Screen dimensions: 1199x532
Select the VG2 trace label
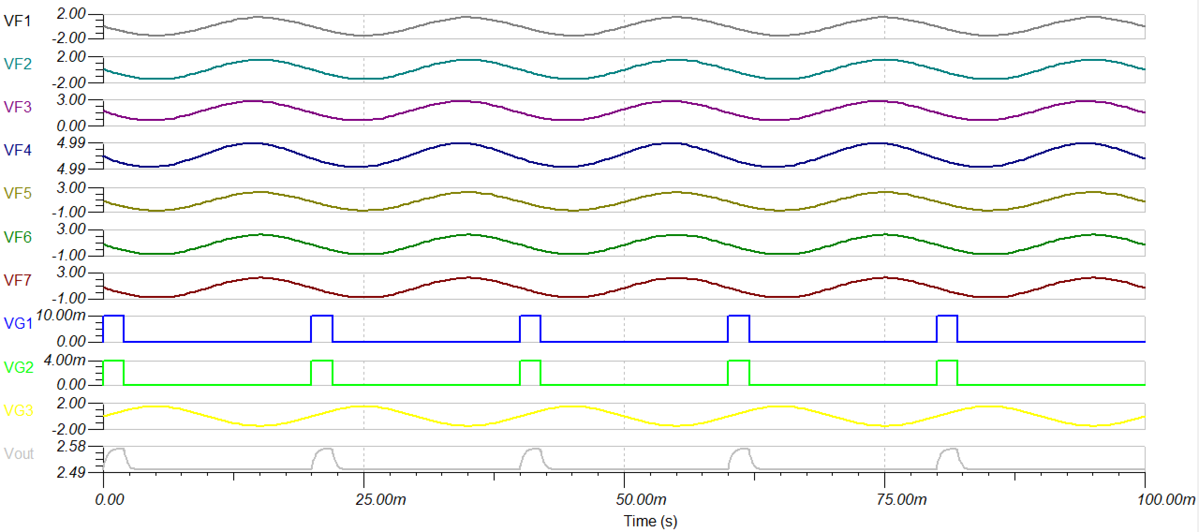(18, 368)
